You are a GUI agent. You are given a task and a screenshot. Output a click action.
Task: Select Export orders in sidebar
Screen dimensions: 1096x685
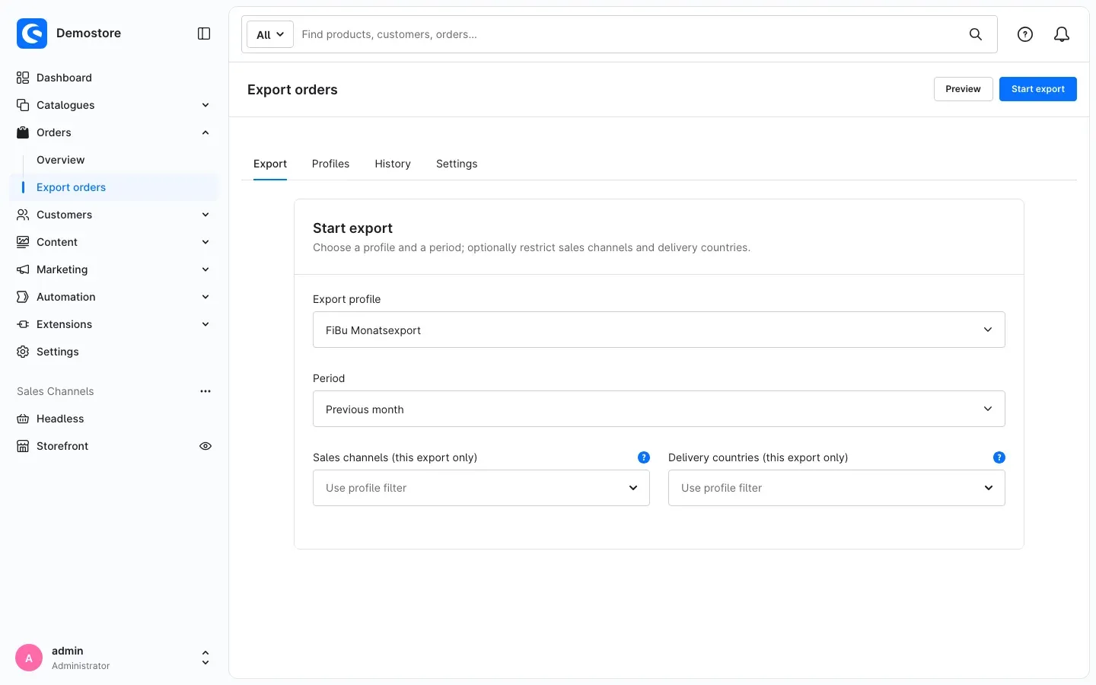tap(114, 187)
